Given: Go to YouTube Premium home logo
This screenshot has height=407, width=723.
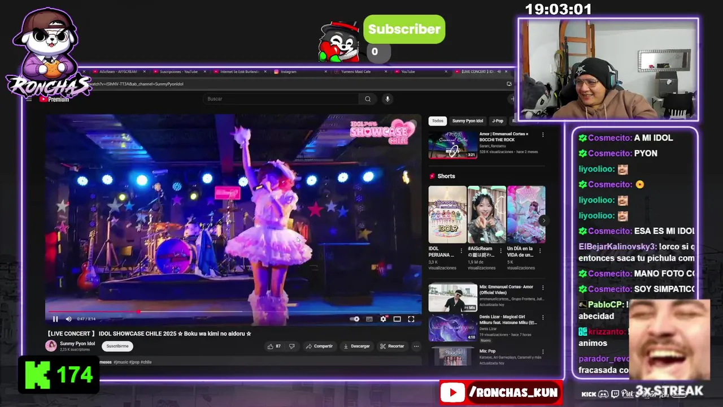Looking at the screenshot, I should coord(54,99).
